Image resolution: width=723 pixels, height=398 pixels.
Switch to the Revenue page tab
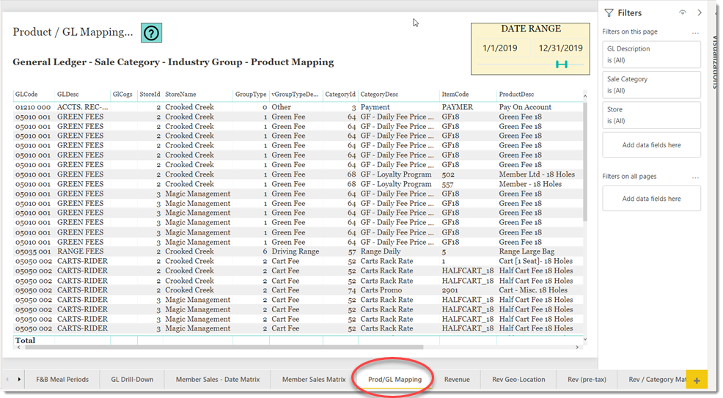[457, 380]
